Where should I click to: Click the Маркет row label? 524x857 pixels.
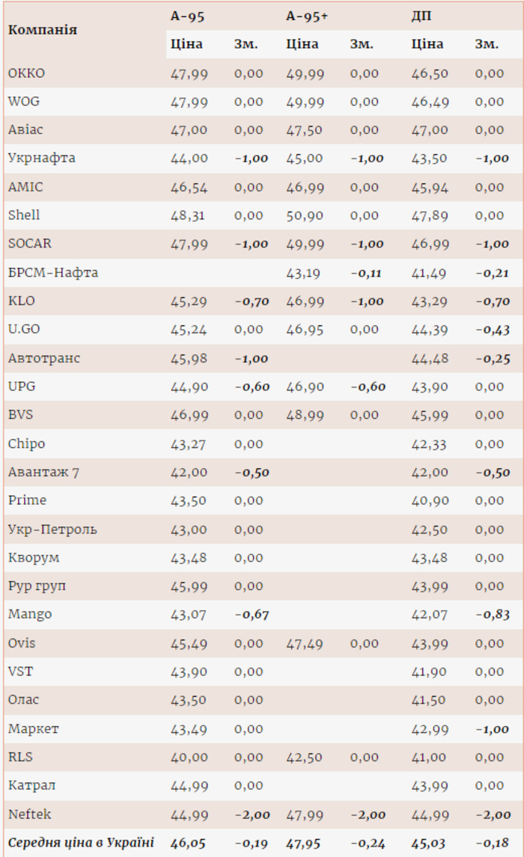(34, 728)
